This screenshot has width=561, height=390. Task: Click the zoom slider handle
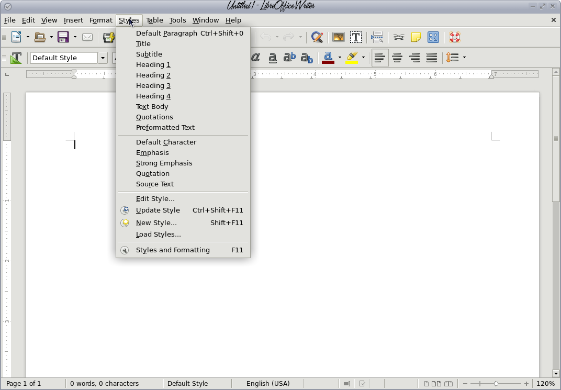click(x=496, y=384)
